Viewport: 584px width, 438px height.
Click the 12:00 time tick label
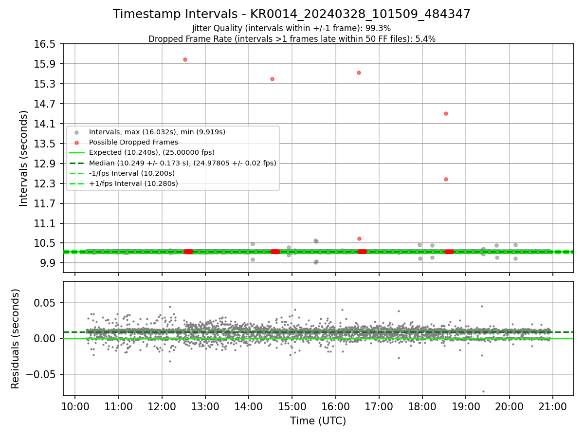pos(162,406)
